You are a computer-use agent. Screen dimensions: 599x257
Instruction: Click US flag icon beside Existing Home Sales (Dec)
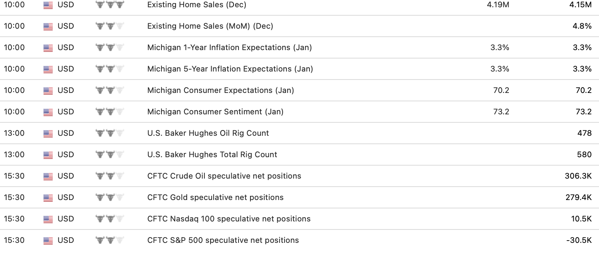click(x=48, y=5)
